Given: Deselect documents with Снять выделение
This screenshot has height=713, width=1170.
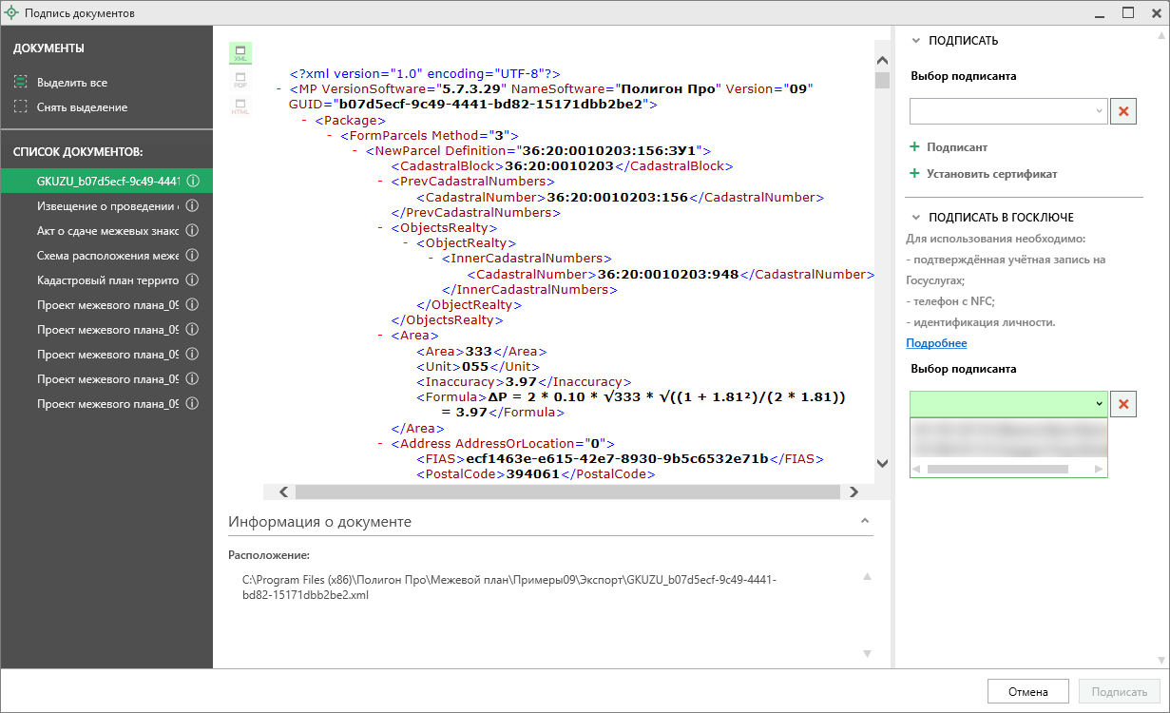Looking at the screenshot, I should (81, 107).
